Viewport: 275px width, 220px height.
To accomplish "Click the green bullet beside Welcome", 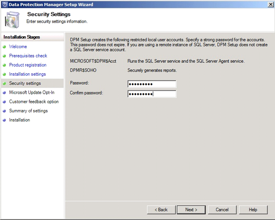I will pos(5,47).
